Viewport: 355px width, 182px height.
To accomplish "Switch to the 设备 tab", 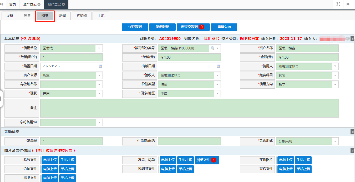I will point(10,16).
